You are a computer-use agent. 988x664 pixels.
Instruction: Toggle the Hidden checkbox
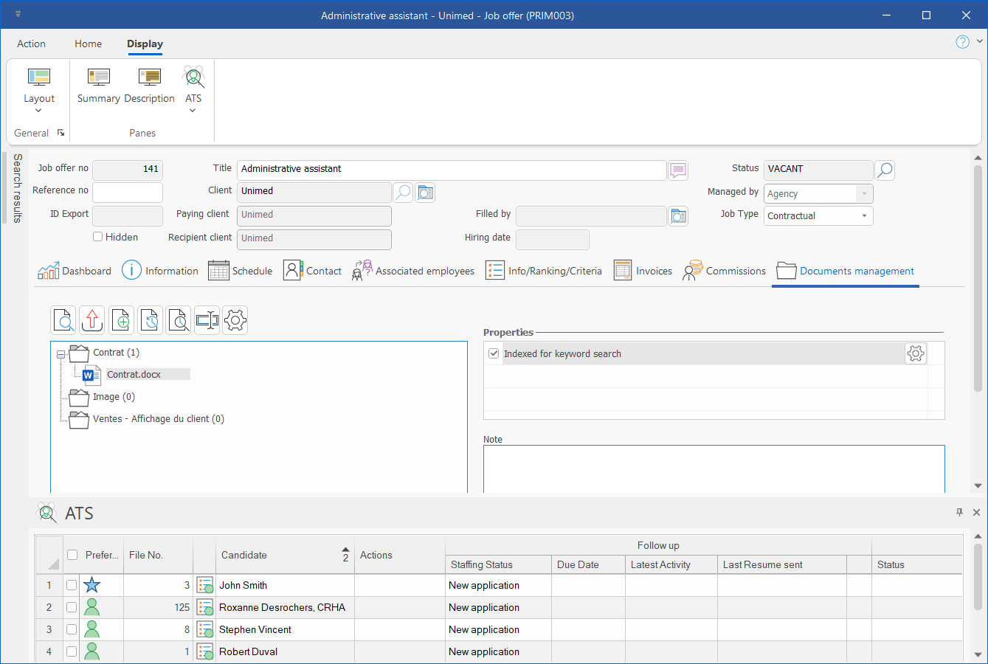click(97, 237)
